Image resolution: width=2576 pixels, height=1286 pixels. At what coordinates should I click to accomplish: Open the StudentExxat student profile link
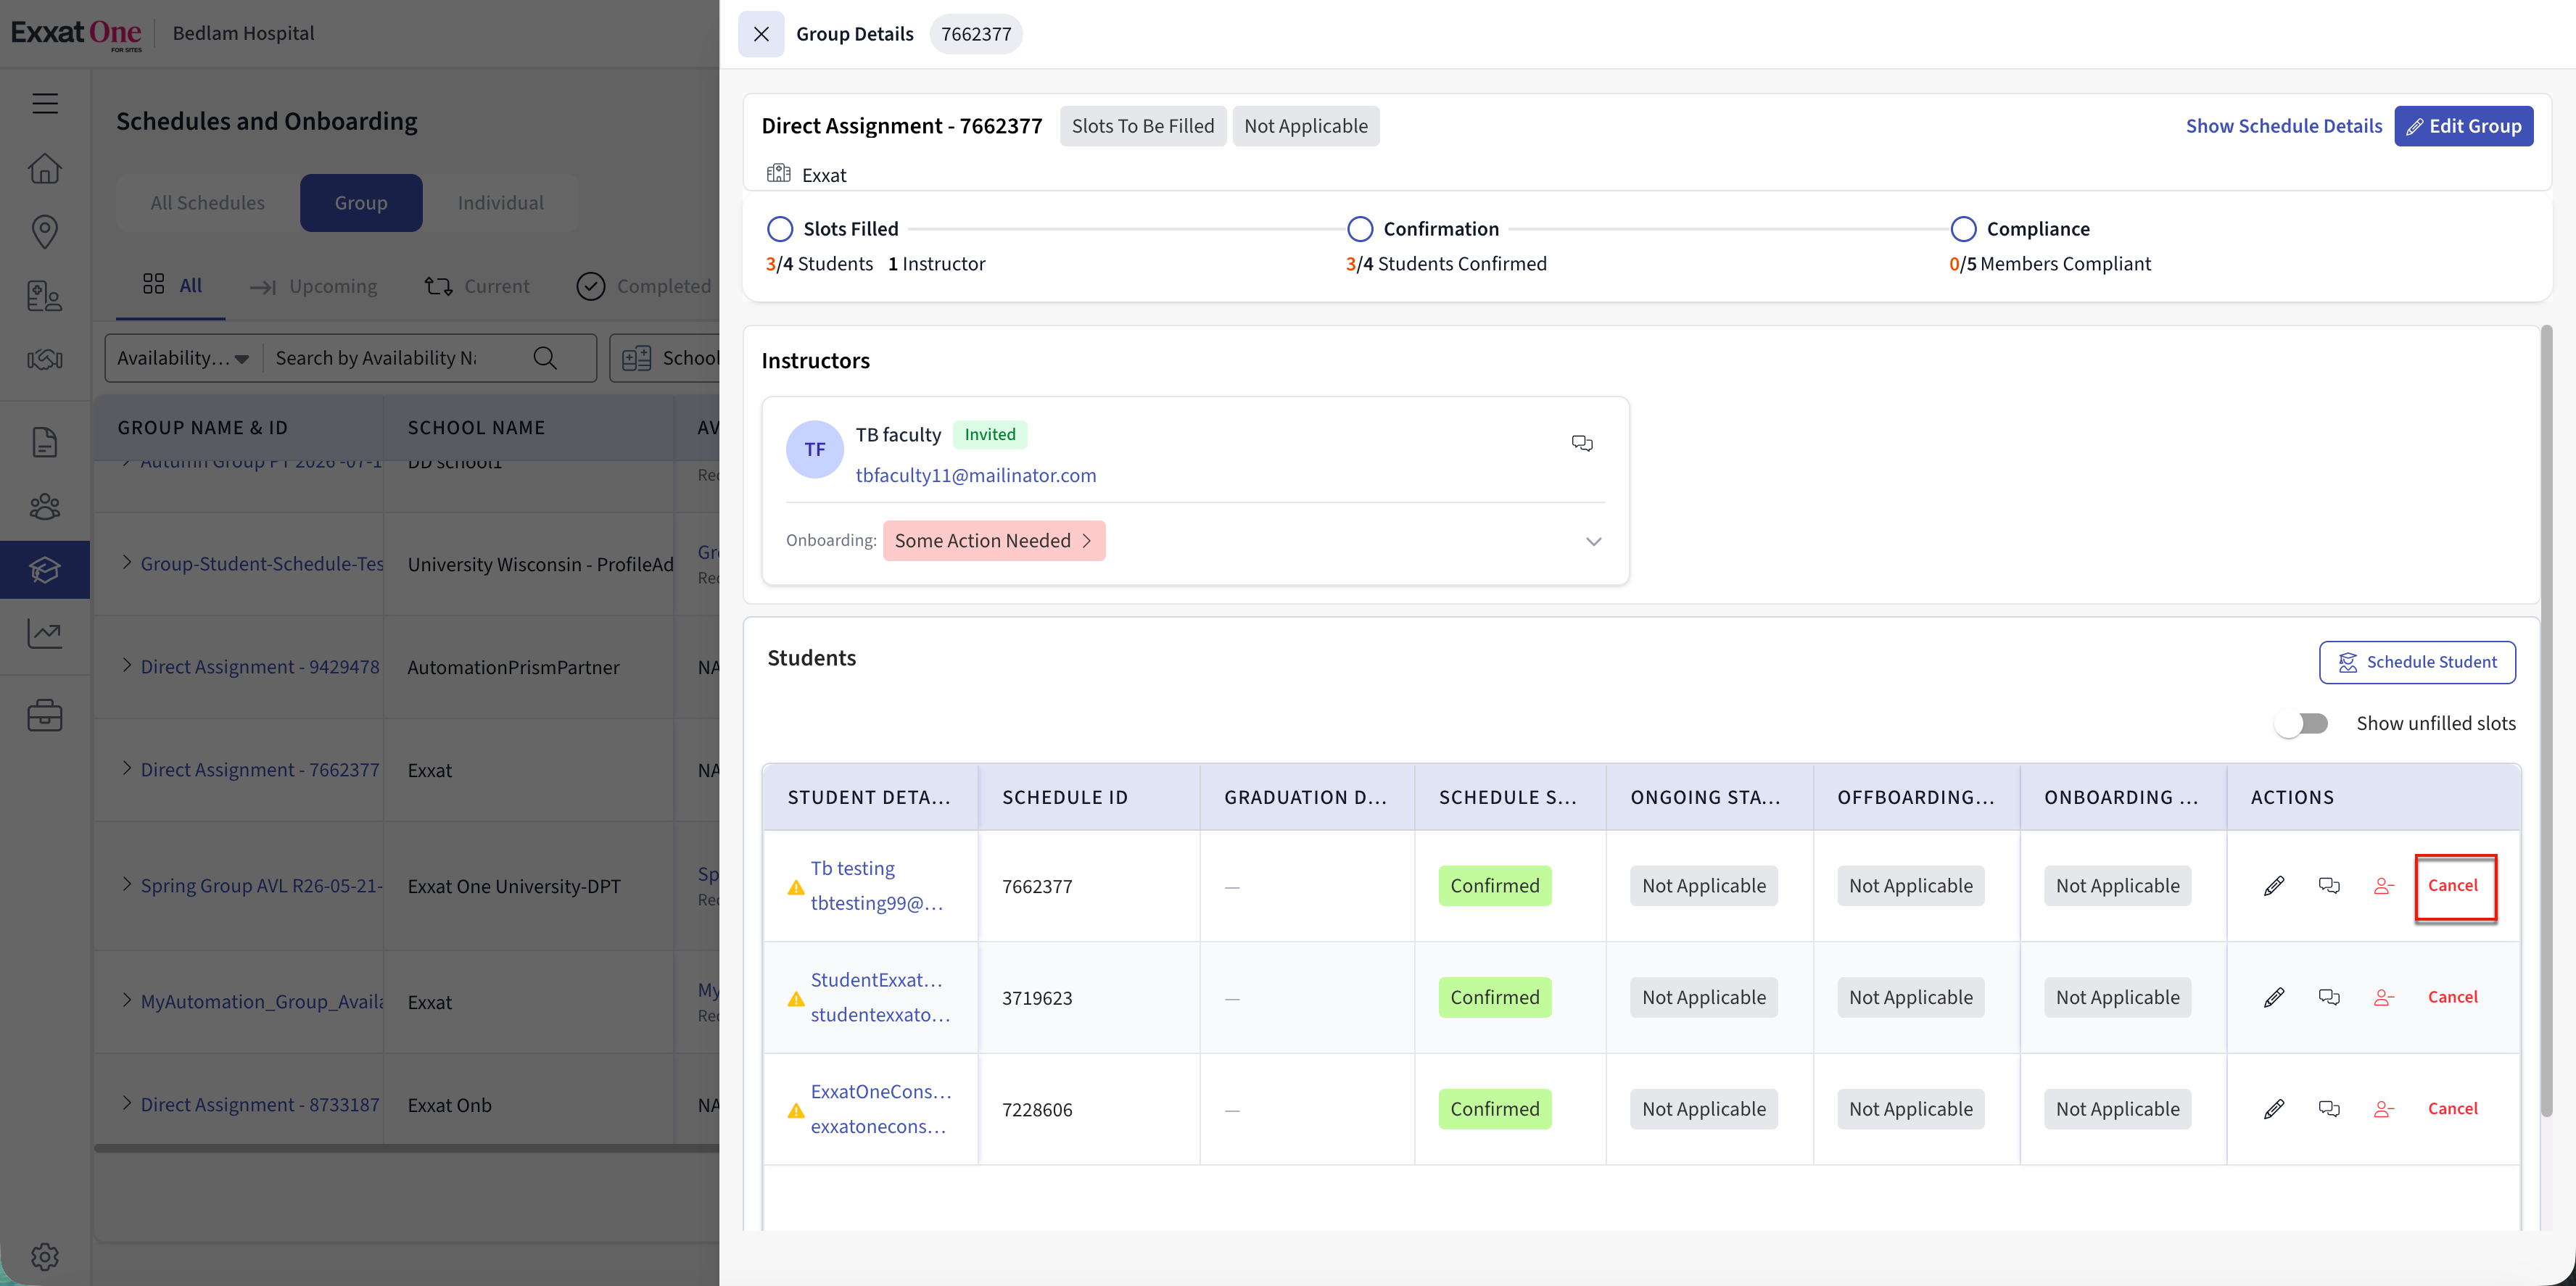pyautogui.click(x=877, y=980)
